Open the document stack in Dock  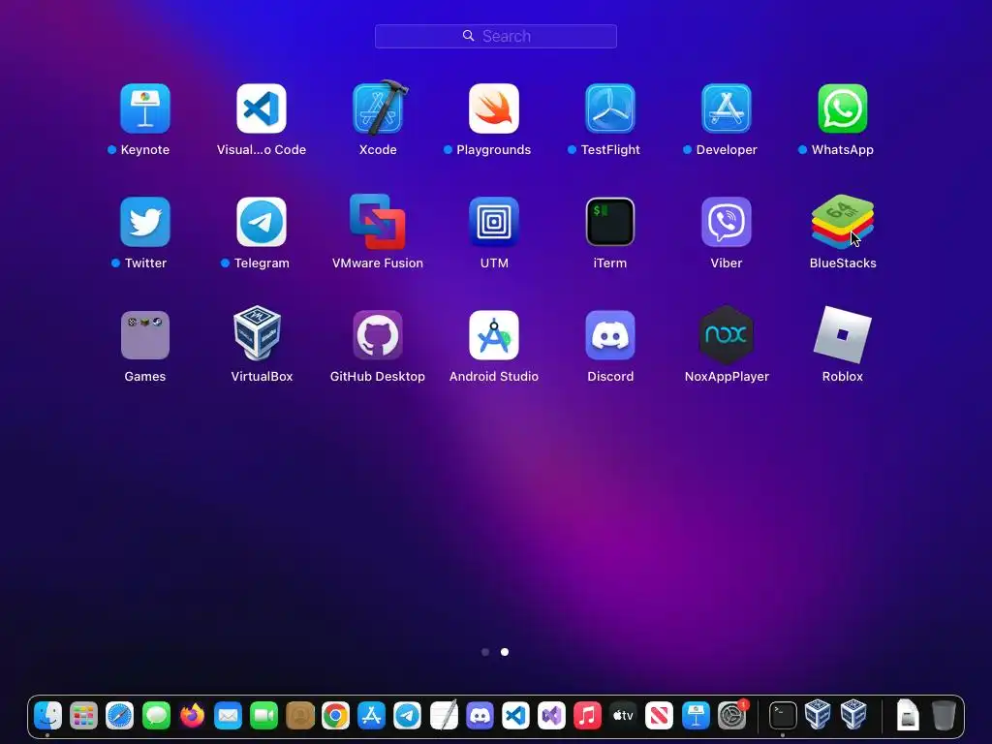(x=908, y=716)
